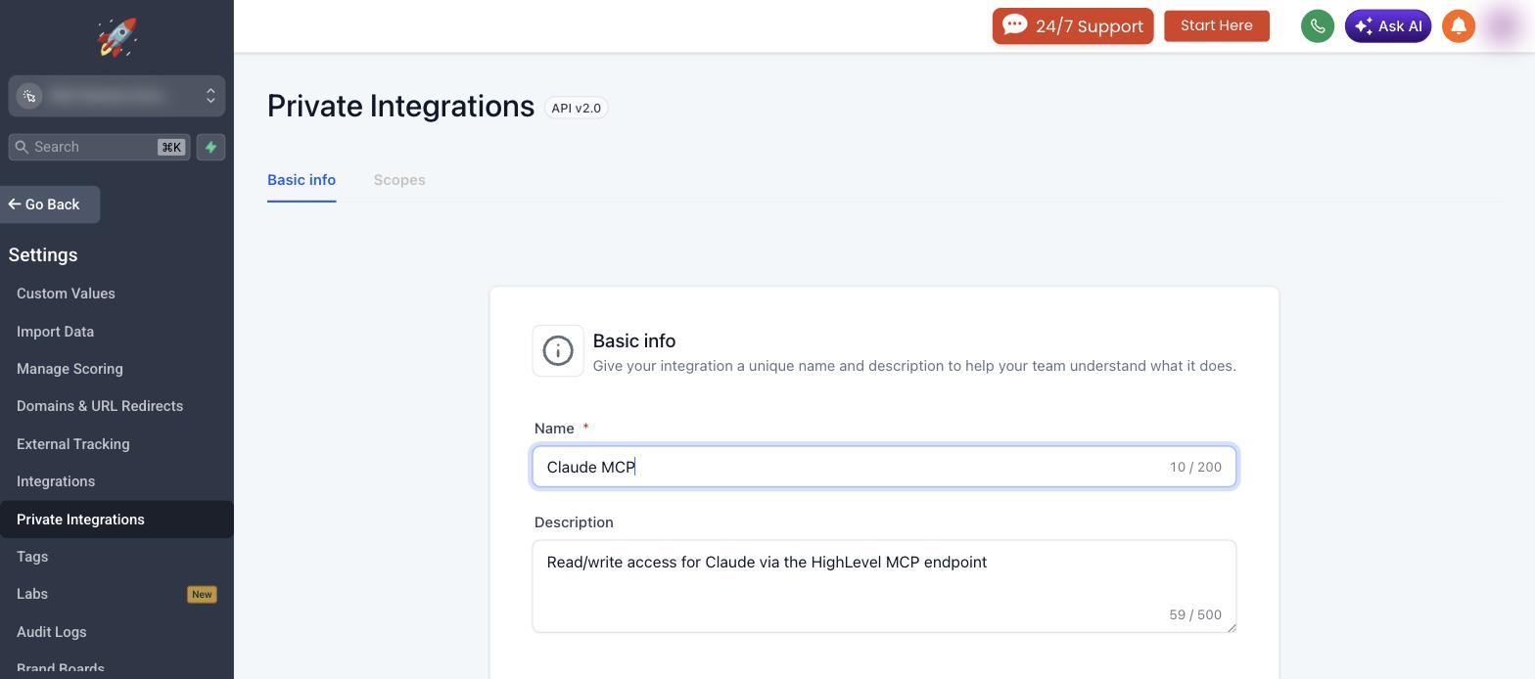The image size is (1535, 679).
Task: Open Tags settings
Action: (32, 557)
